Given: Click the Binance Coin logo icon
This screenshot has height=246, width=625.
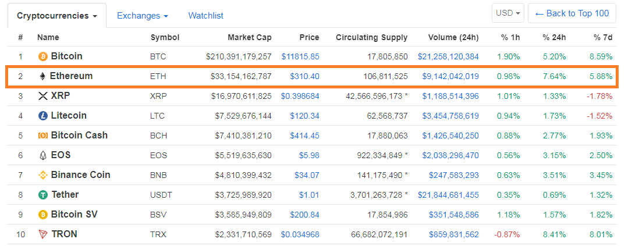Looking at the screenshot, I should [42, 175].
